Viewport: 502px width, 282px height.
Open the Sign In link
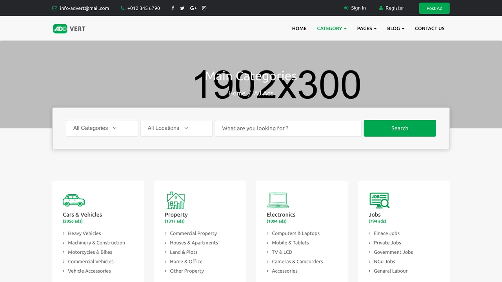click(358, 8)
